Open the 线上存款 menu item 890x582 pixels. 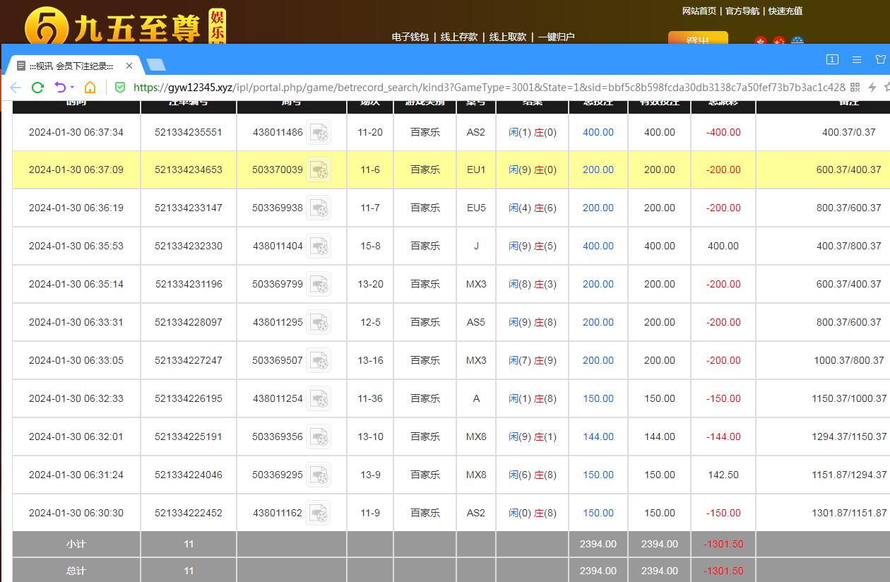pos(459,37)
